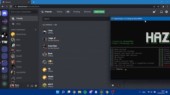
Task: Open Discord inbox icon
Action: 161,12
